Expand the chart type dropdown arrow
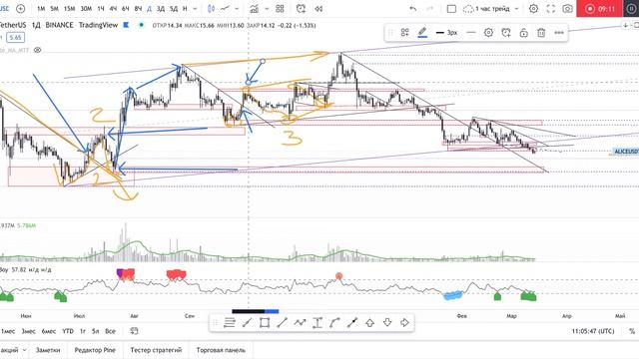The width and height of the screenshot is (639, 359). coord(237,9)
